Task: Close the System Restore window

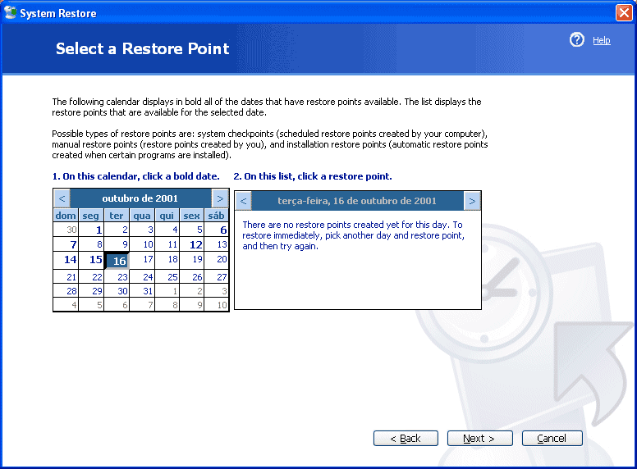Action: coord(623,13)
